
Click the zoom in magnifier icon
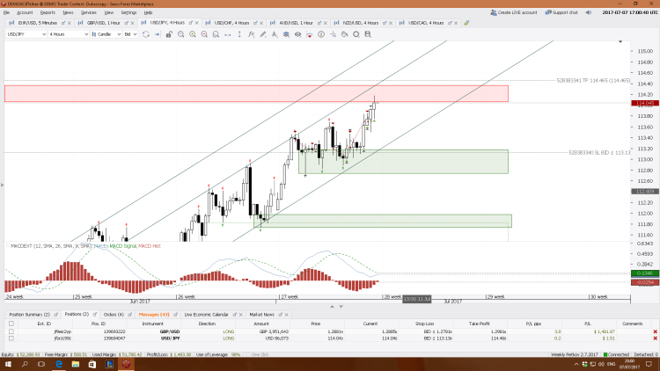pos(193,34)
